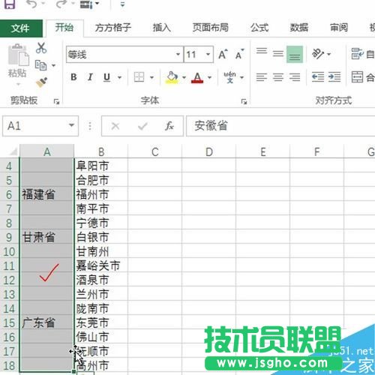Select the cell containing 嘉峪关市
Screen dimensions: 375x375
101,265
